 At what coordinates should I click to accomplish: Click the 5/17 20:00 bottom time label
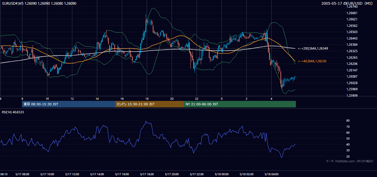point(172,174)
